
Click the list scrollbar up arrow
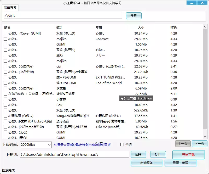coord(205,27)
